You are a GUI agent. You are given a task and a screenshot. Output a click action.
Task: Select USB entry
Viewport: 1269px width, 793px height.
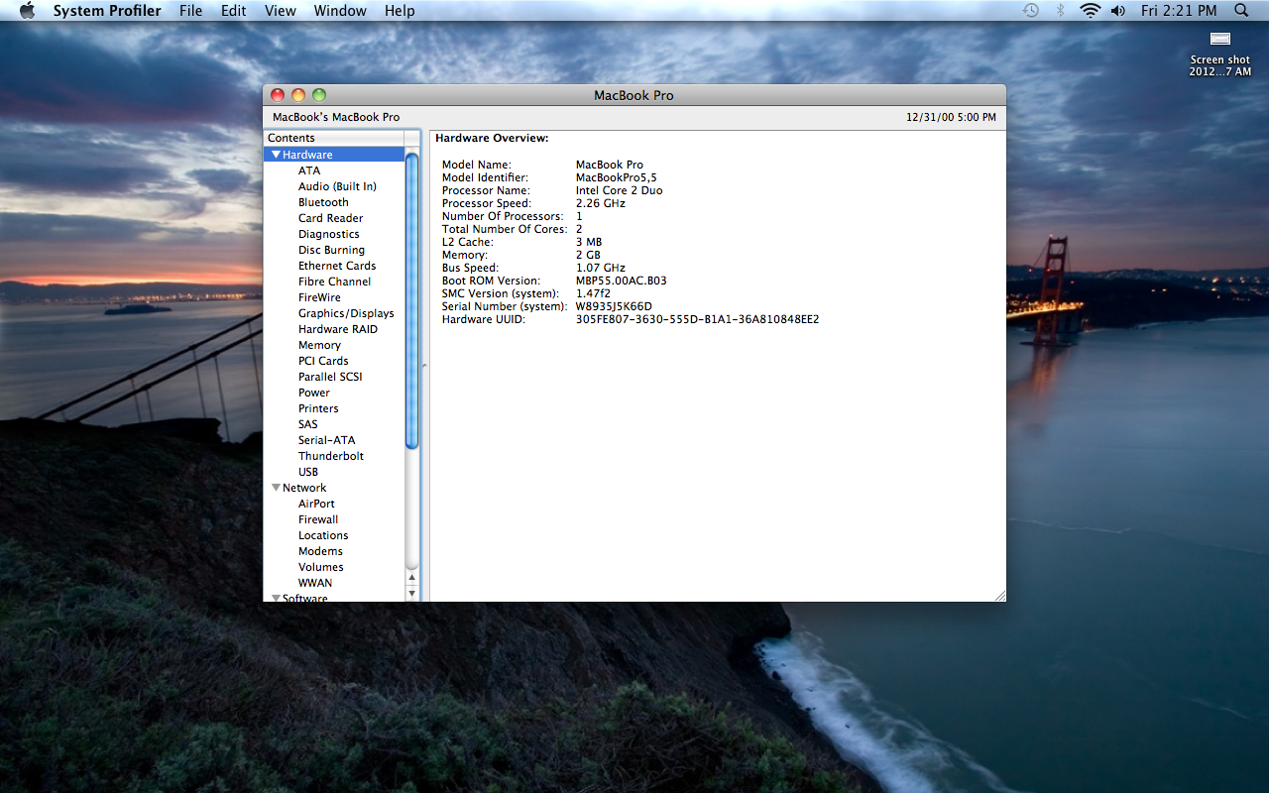(308, 472)
